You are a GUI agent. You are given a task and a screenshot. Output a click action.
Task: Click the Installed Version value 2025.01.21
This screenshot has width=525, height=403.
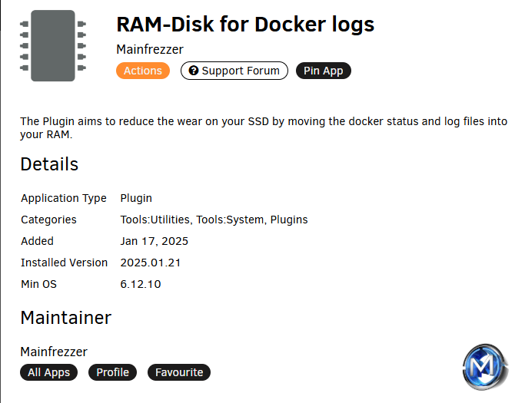(x=151, y=263)
